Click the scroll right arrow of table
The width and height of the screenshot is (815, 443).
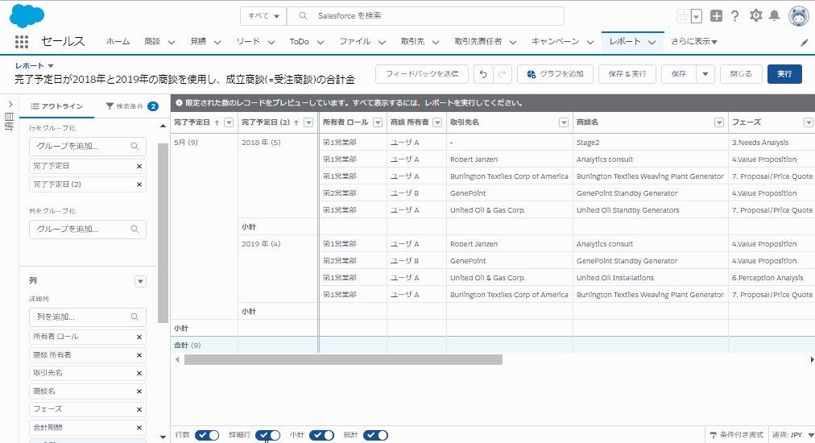[811, 360]
